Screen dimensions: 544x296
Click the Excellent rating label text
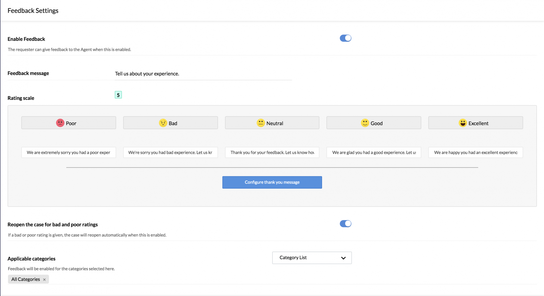click(x=478, y=123)
